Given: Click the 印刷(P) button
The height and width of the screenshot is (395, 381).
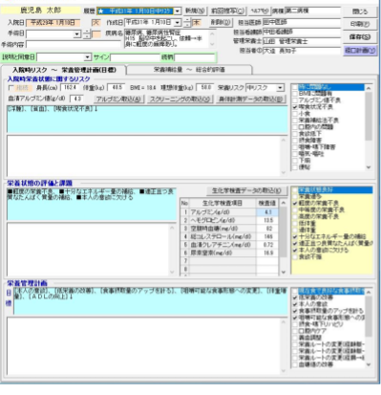Looking at the screenshot, I should [360, 24].
